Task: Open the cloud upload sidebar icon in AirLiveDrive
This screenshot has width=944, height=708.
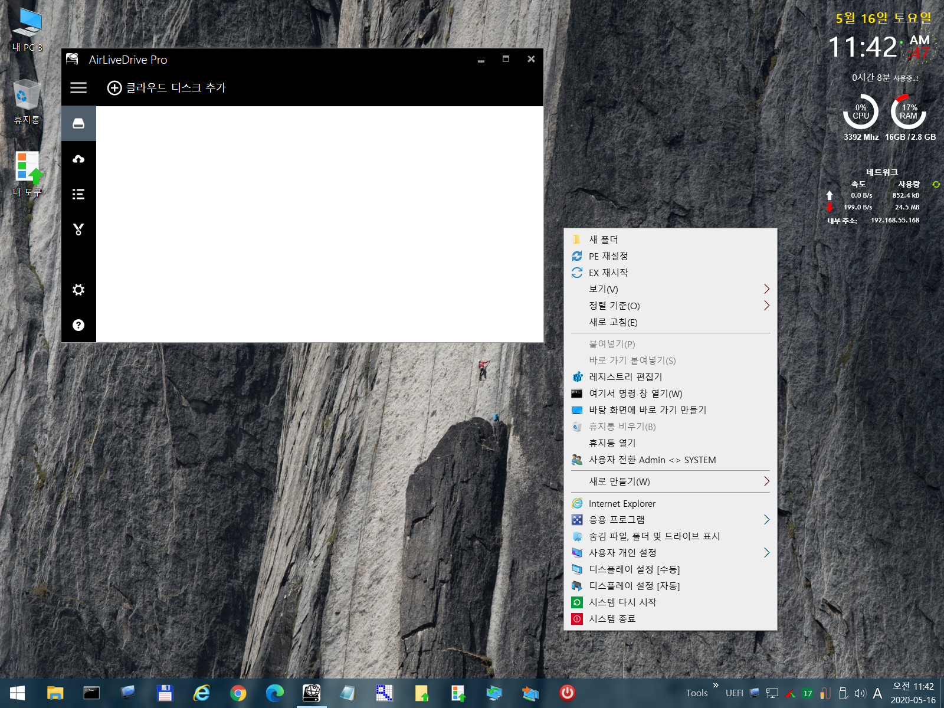Action: coord(78,159)
